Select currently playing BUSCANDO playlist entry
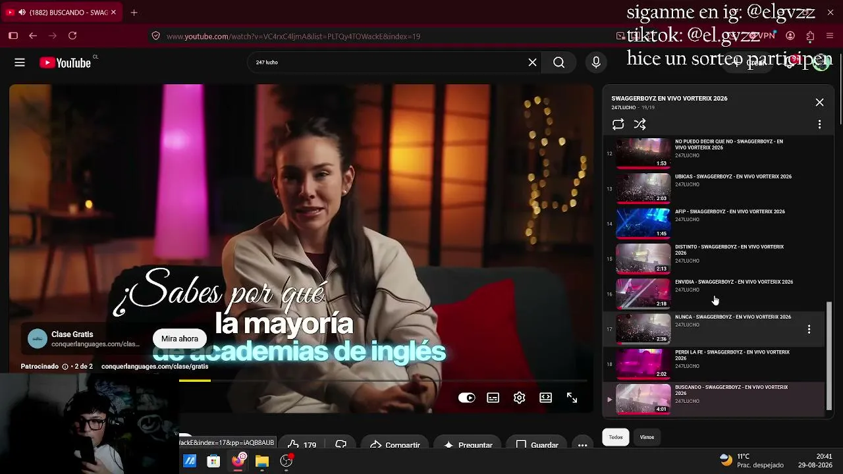This screenshot has height=474, width=843. click(x=715, y=399)
